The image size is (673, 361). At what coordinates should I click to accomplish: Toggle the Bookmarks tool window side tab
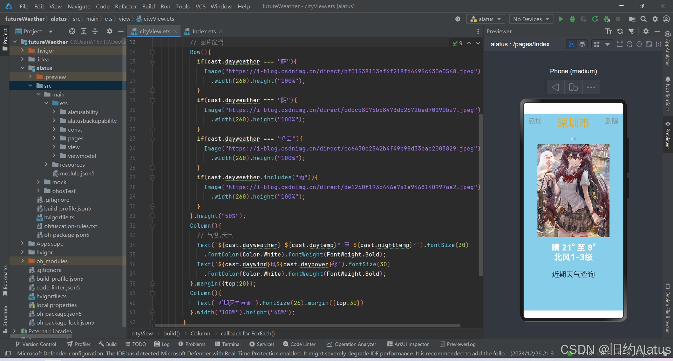pos(5,281)
